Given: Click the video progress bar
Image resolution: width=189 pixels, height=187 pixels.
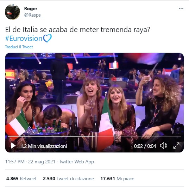Looking at the screenshot, I should pyautogui.click(x=94, y=136).
